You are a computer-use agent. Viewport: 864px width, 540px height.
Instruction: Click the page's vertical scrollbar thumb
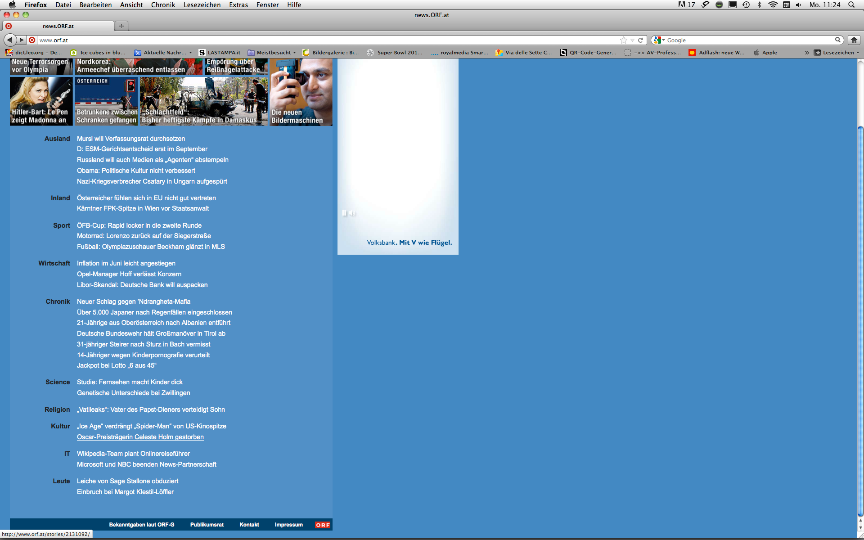[860, 321]
